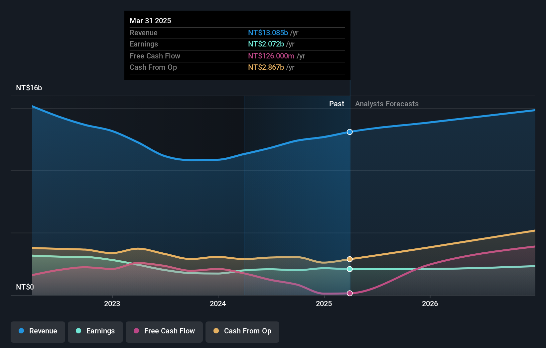Screen dimensions: 546x348
Task: Click the blue Revenue data point marker
Action: [350, 132]
